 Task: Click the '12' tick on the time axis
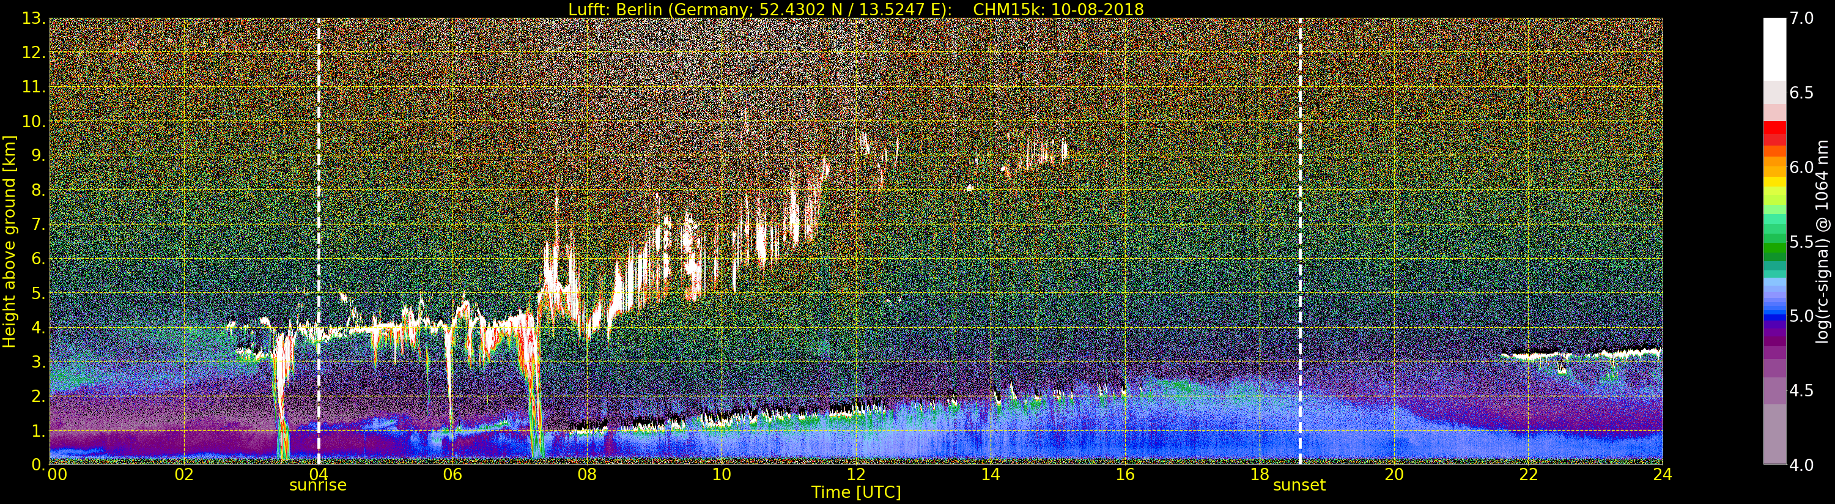click(x=855, y=474)
